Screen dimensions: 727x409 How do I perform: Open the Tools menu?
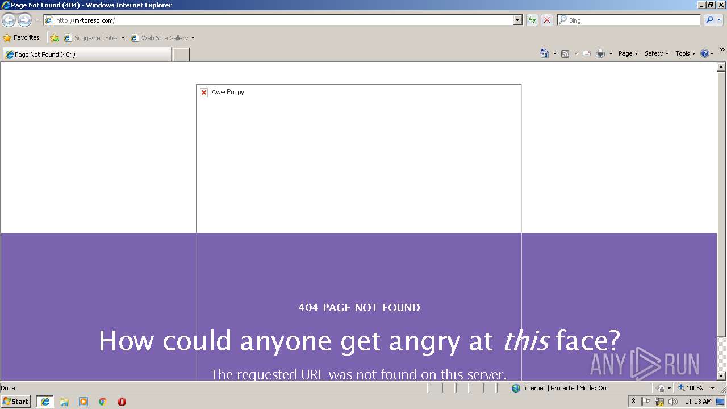pyautogui.click(x=685, y=53)
